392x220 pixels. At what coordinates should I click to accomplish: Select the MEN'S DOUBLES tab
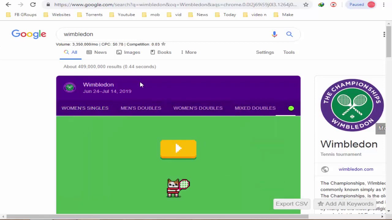point(141,108)
